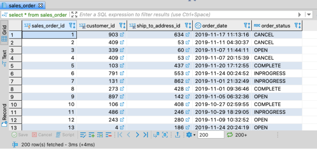
Task: Select the order_date column header
Action: pos(222,26)
